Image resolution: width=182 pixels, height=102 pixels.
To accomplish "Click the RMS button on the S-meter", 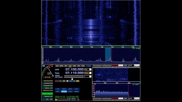I will point(44,66).
